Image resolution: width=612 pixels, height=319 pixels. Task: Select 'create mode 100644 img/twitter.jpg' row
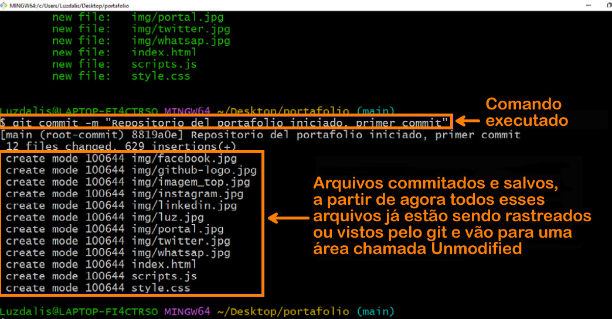click(x=118, y=241)
